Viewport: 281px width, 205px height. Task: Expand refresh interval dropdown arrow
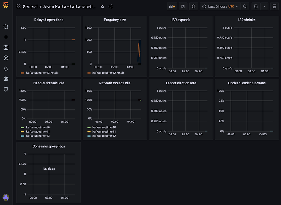264,7
